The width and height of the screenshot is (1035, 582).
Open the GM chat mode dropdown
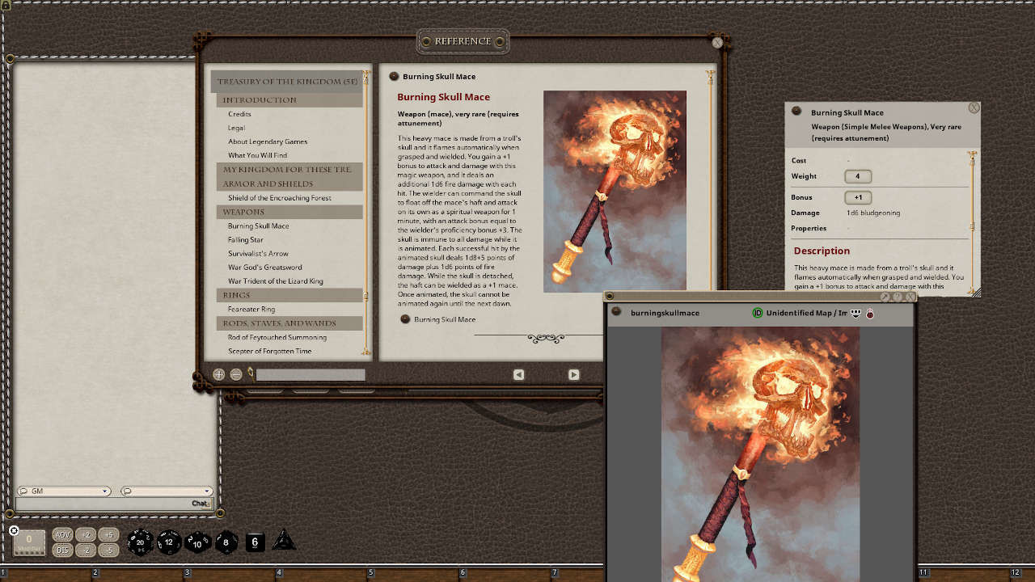click(x=64, y=491)
